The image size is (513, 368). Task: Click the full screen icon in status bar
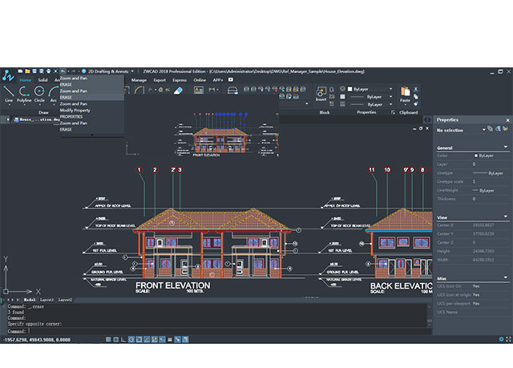508,340
